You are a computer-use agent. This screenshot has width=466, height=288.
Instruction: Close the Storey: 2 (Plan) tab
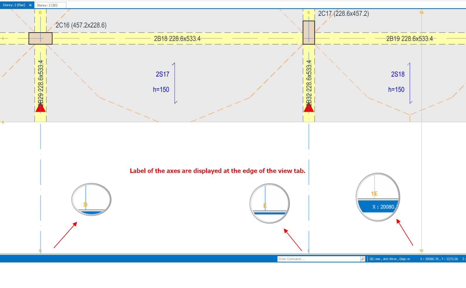point(30,5)
